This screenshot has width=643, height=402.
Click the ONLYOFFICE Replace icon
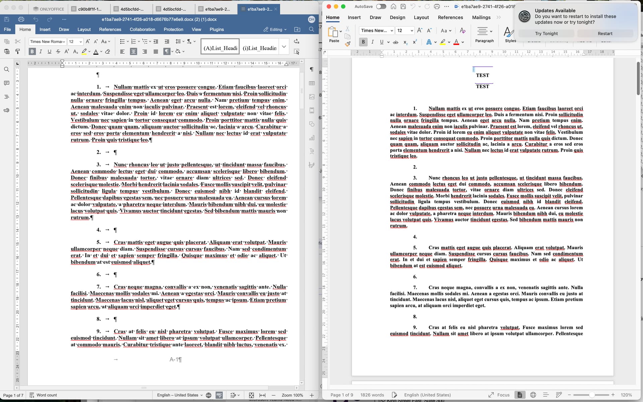pos(296,42)
